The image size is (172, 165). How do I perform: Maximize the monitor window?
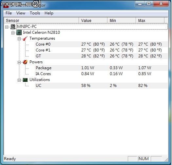click(149, 4)
